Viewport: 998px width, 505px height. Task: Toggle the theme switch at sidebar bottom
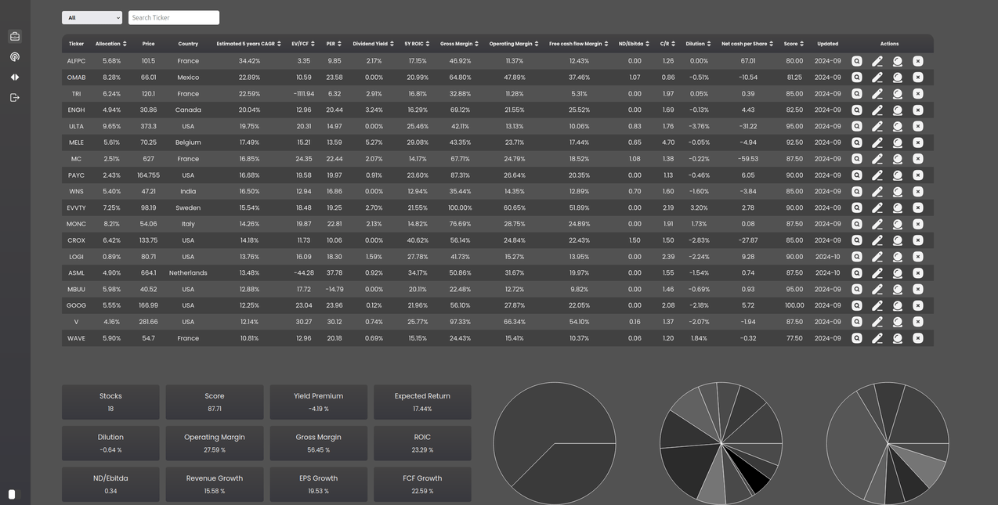click(12, 494)
